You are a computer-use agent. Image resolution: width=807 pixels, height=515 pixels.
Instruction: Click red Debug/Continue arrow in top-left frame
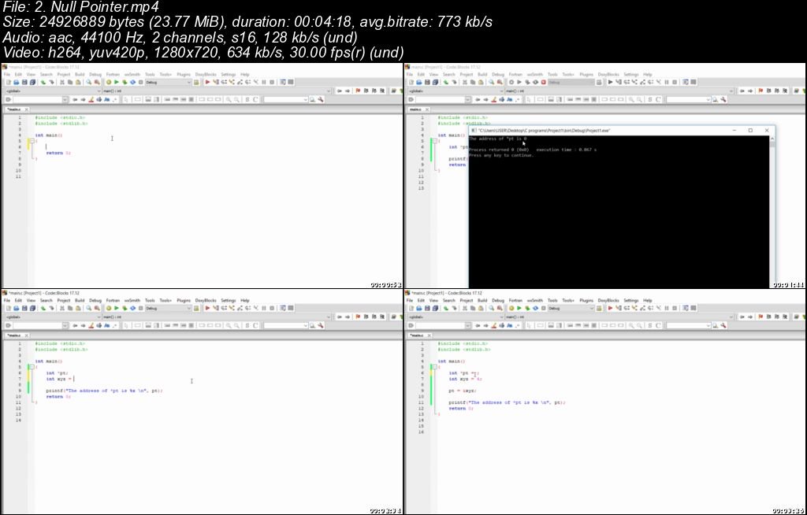(x=207, y=83)
